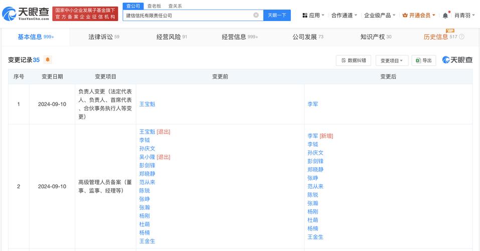Image resolution: width=480 pixels, height=251 pixels.
Task: Open the 肖青羽 user menu
Action: 464,16
